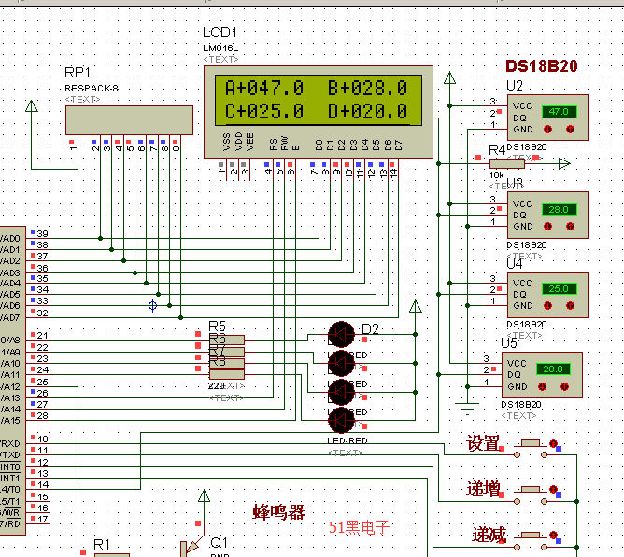This screenshot has height=557, width=624.
Task: Click the U5 reference label
Action: 509,343
